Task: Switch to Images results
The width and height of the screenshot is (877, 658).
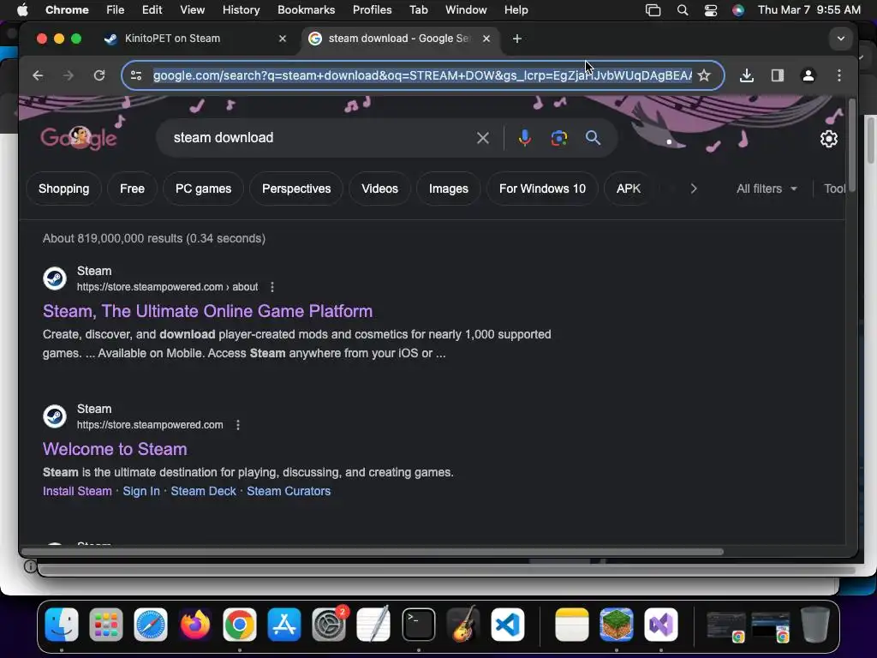Action: click(x=449, y=188)
